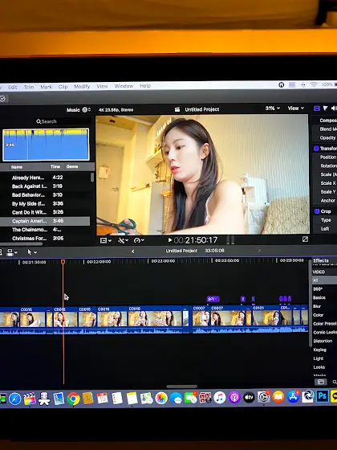Open the viewer 31% zoom dropdown
Screen dimensions: 337x450
point(273,108)
